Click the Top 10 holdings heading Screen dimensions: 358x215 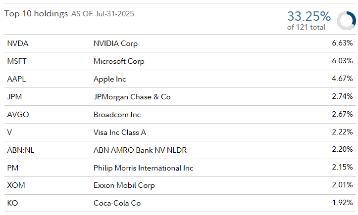click(x=36, y=14)
